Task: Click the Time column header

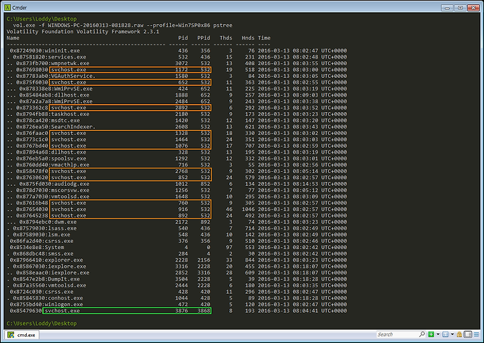Action: [x=264, y=38]
